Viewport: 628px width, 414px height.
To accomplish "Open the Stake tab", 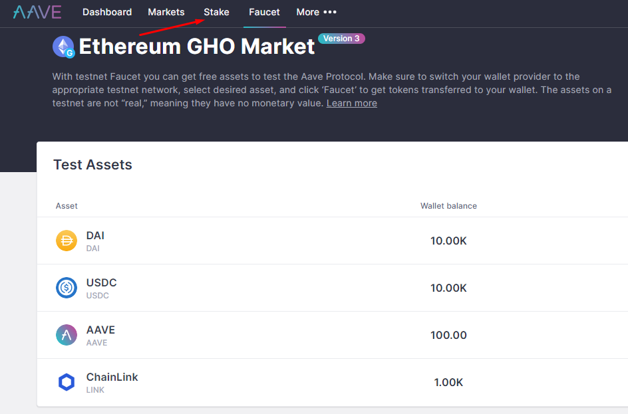I will point(216,12).
